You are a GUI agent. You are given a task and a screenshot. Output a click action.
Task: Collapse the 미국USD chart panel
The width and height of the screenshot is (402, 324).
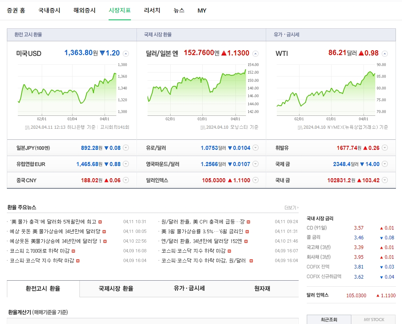point(126,53)
